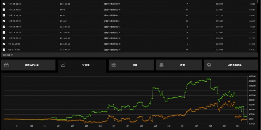Click the duration cell 00:02:19

pyautogui.click(x=219, y=4)
